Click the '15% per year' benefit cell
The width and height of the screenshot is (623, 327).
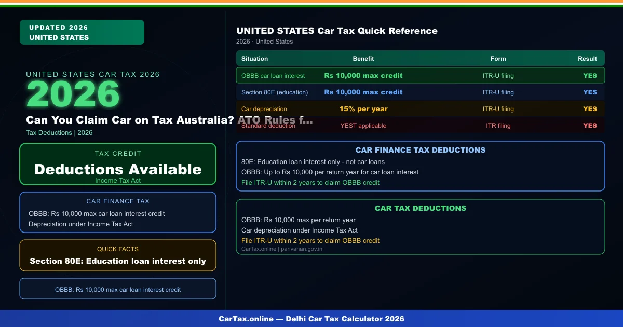pos(363,109)
